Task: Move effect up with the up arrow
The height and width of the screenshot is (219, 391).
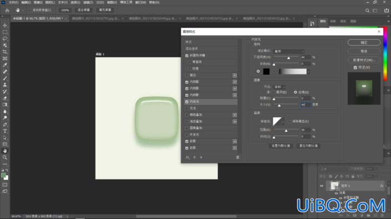Action: (x=195, y=158)
